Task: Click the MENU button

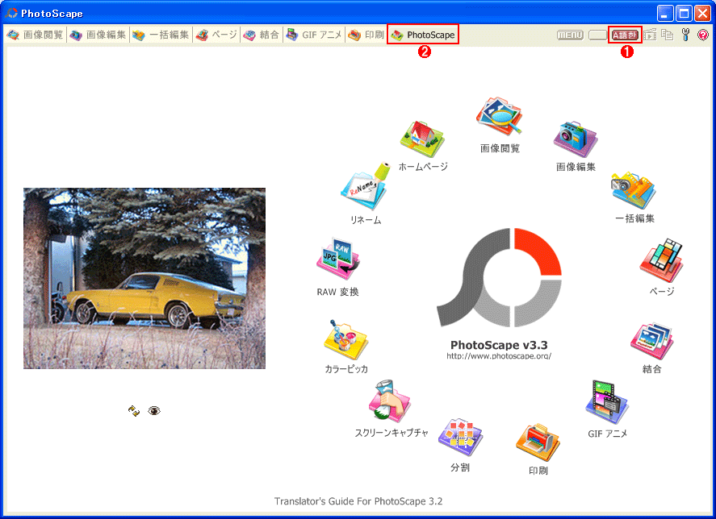Action: point(571,35)
